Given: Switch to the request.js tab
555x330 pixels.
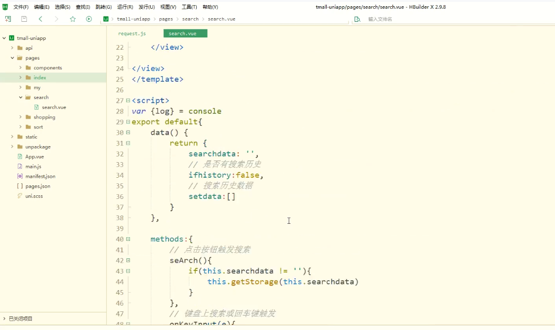Looking at the screenshot, I should (132, 34).
